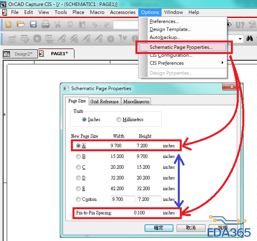Click the 取消 (Cancel) button
This screenshot has width=257, height=241.
(191, 228)
